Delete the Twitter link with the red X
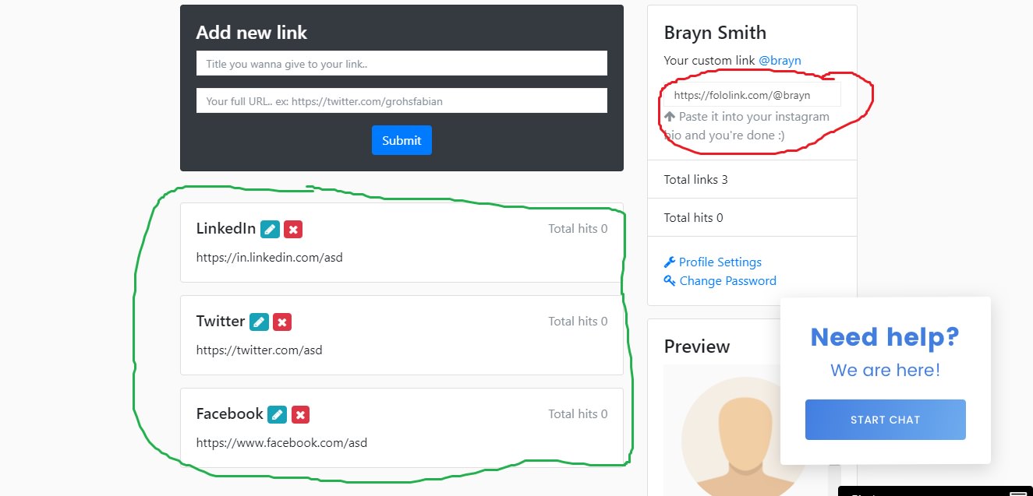The image size is (1033, 496). click(282, 322)
